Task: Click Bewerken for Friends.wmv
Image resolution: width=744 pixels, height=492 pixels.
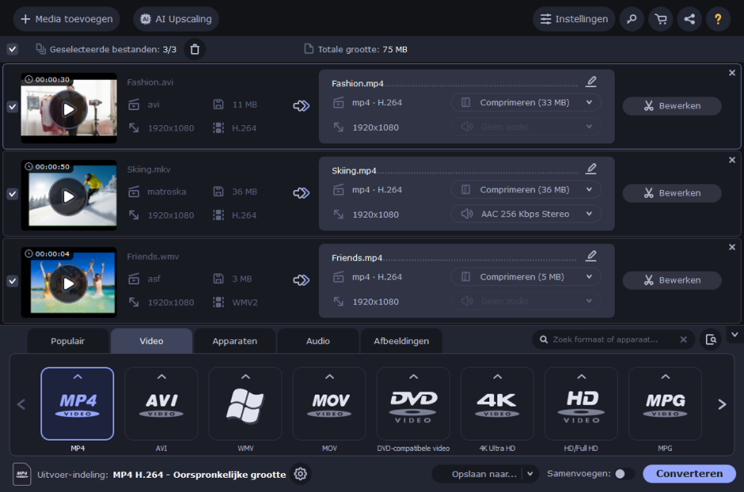Action: [x=672, y=280]
